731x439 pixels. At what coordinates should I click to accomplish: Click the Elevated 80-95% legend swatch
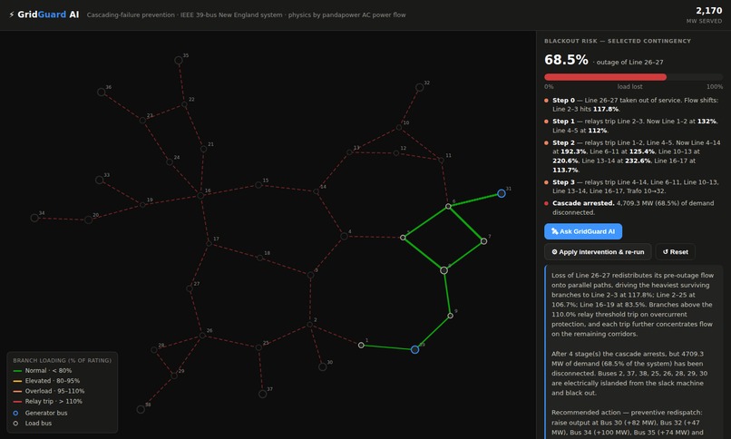point(18,381)
